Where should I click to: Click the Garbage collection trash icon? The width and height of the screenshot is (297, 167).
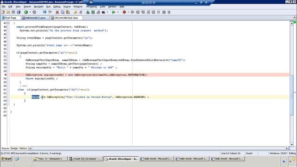tap(169, 12)
